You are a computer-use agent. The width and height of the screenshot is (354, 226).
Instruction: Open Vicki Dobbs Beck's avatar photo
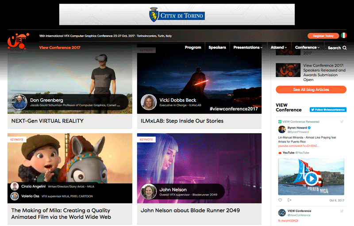(x=149, y=102)
